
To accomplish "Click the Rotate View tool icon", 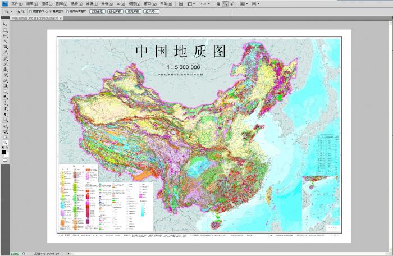I will point(232,3).
